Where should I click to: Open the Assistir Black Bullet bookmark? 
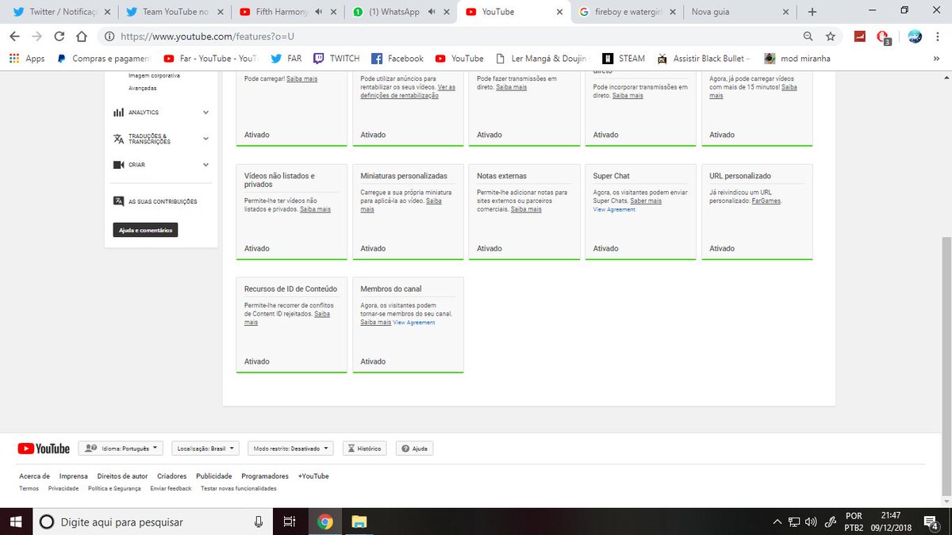[x=704, y=58]
